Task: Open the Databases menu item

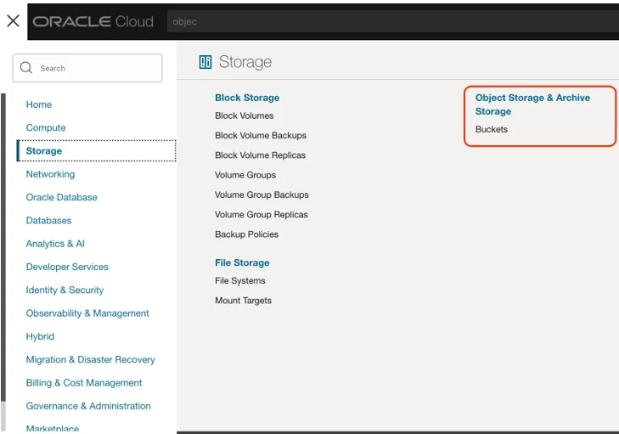Action: pos(48,220)
